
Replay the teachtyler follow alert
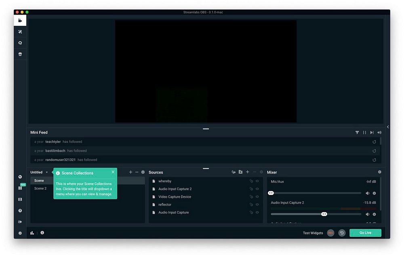374,142
